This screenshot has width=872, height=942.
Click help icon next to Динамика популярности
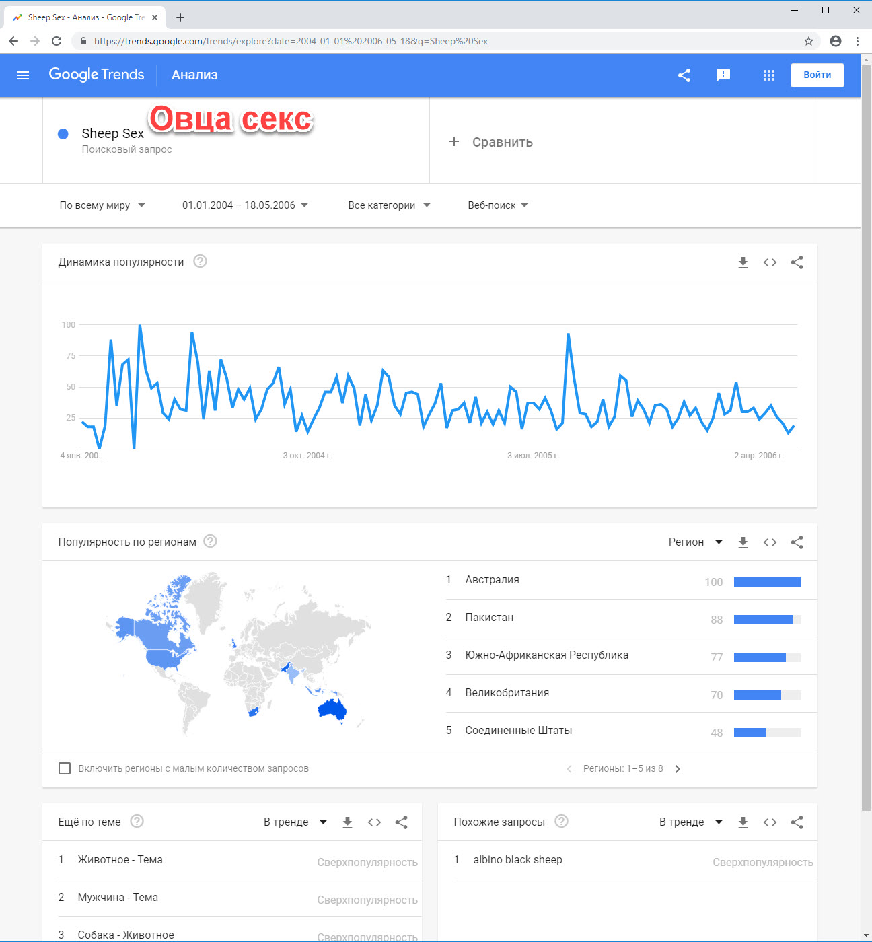tap(200, 261)
